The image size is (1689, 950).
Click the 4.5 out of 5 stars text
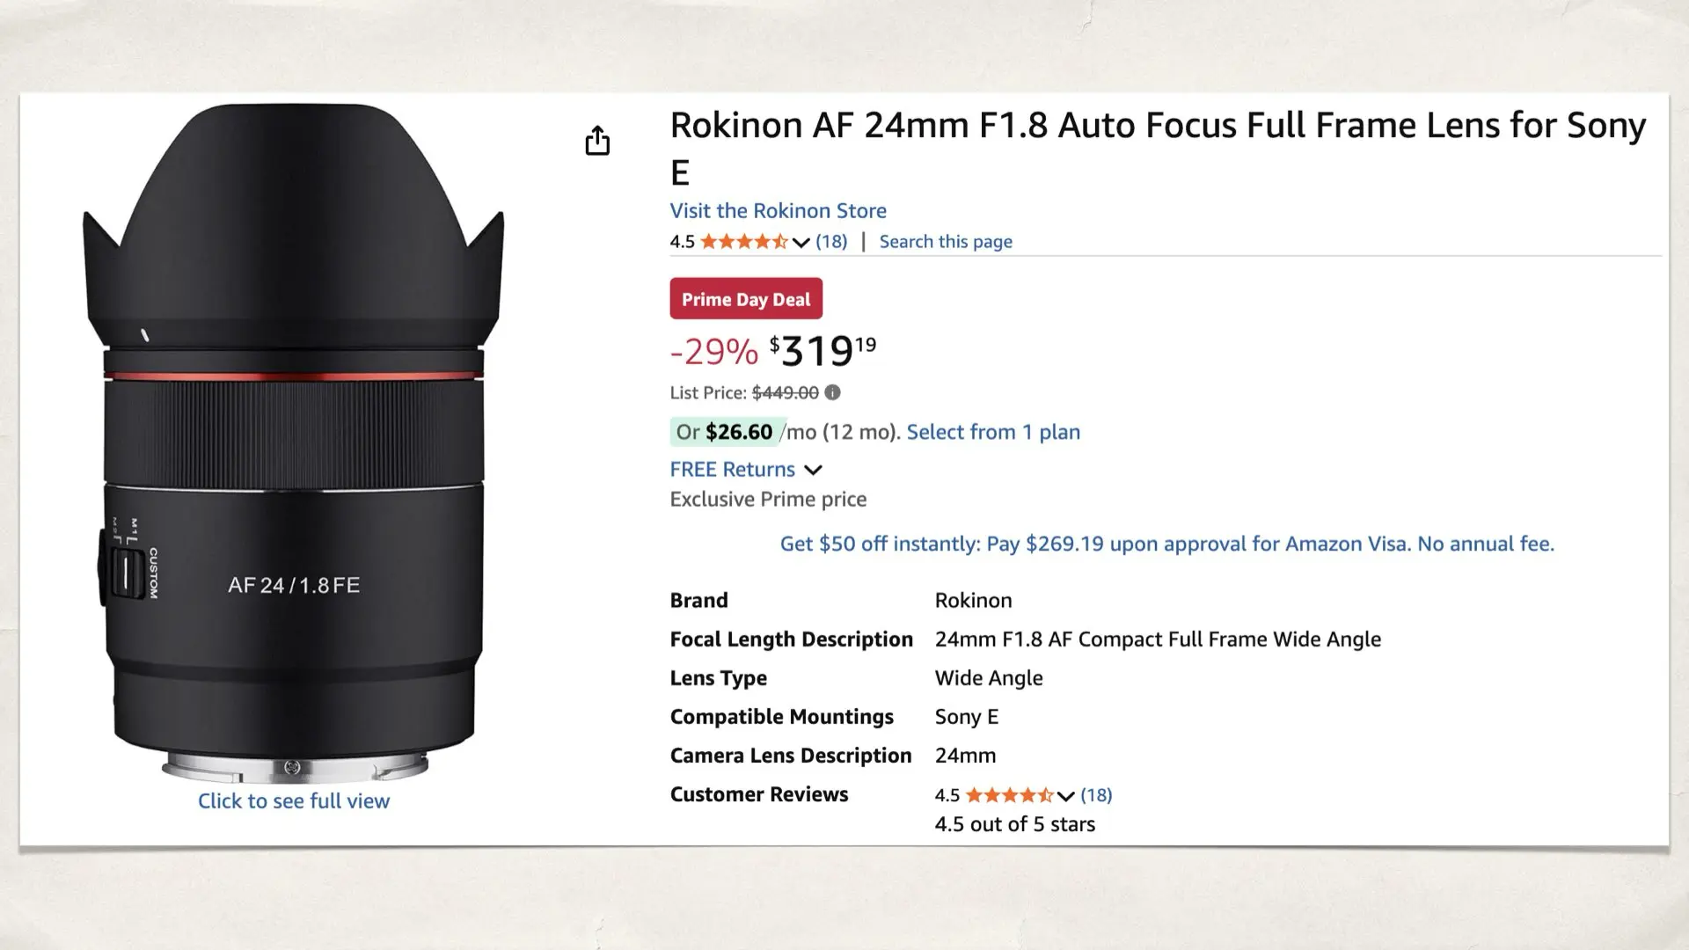(x=1014, y=824)
